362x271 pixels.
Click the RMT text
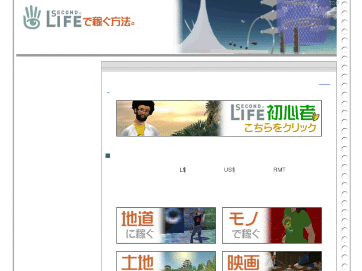pos(279,170)
